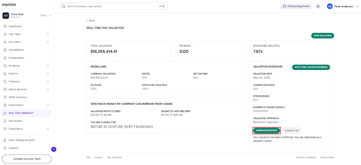The height and width of the screenshot is (165, 361).
Task: Click the Securities sidebar icon
Action: (5, 42)
